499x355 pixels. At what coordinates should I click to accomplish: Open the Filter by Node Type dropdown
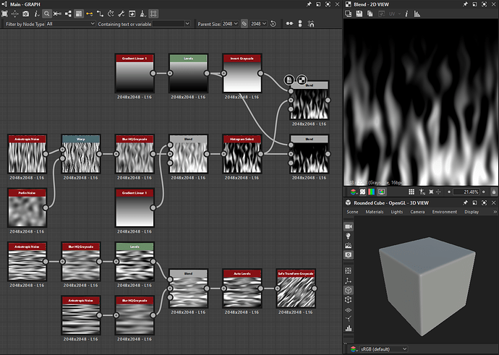[x=69, y=24]
